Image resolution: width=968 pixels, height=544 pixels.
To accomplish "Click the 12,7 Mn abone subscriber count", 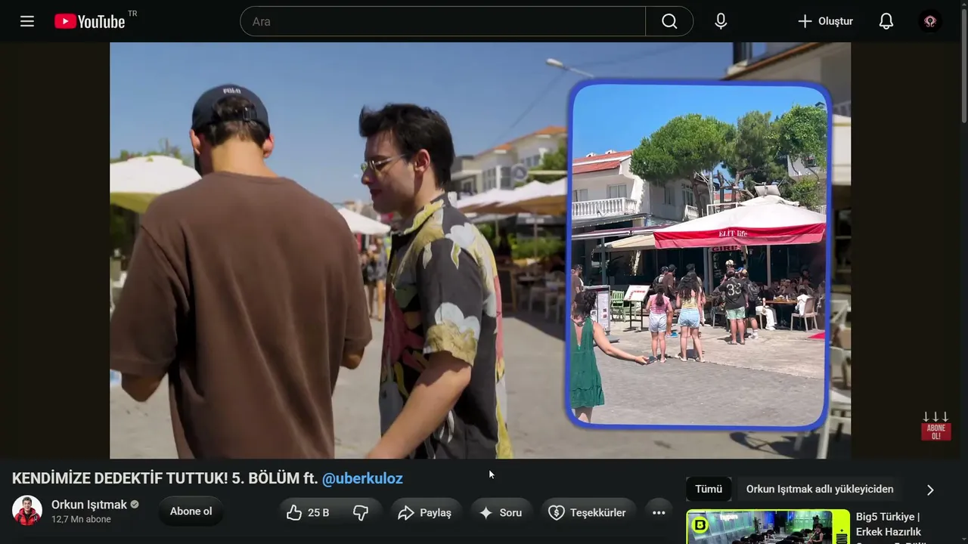I will pyautogui.click(x=81, y=520).
